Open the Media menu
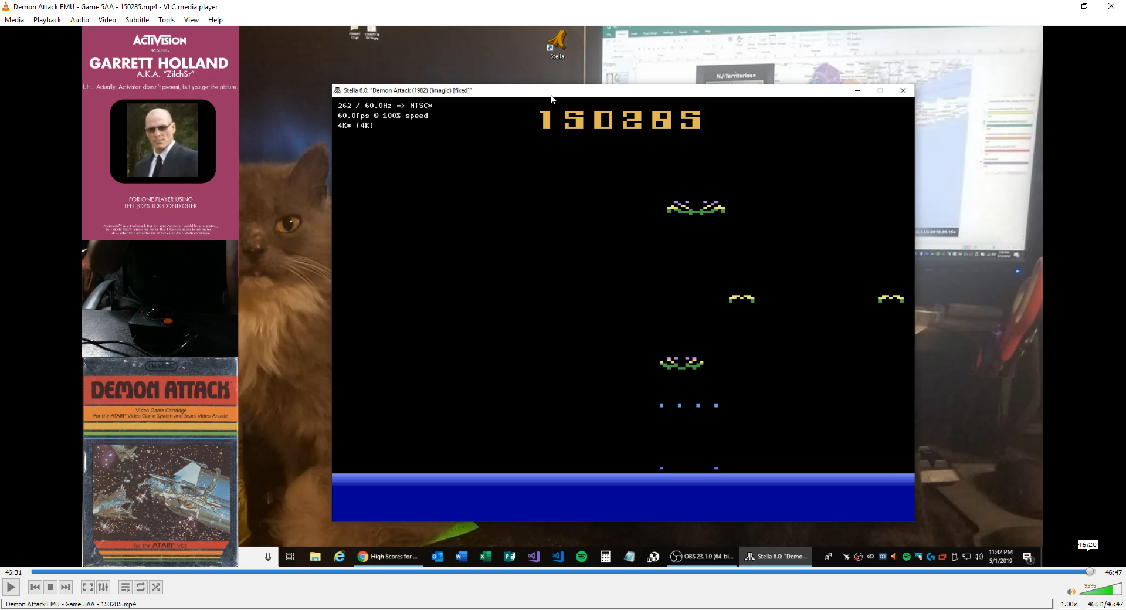This screenshot has height=610, width=1126. tap(14, 20)
